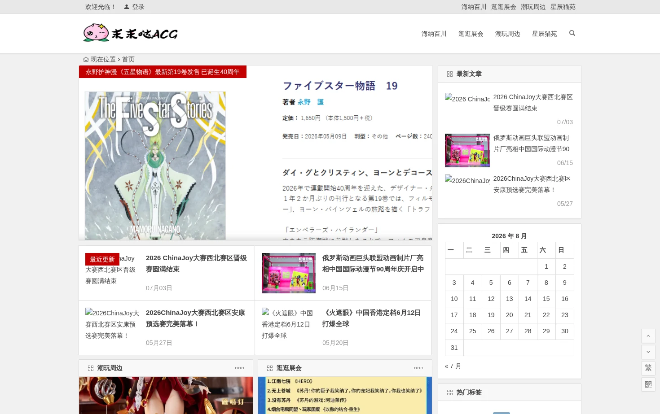Viewport: 660px width, 414px height.
Task: Open 海纳百川 in main navigation
Action: [x=434, y=34]
